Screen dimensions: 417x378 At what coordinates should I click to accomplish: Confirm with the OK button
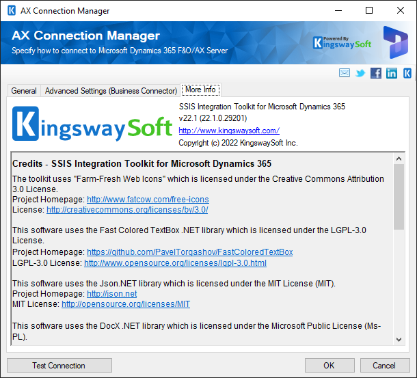coord(329,366)
